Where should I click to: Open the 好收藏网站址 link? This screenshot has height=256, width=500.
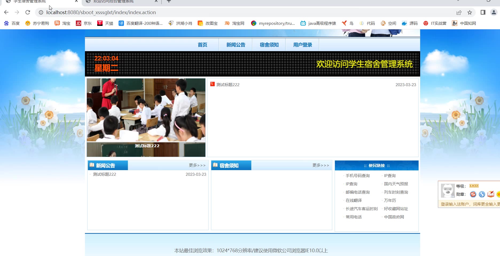[396, 209]
